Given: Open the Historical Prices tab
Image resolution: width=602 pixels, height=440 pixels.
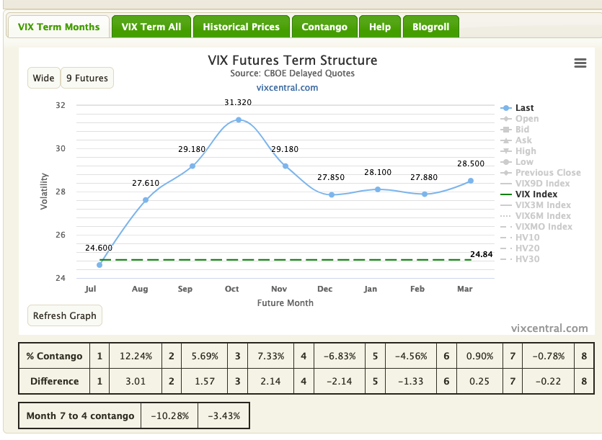Looking at the screenshot, I should [x=241, y=27].
